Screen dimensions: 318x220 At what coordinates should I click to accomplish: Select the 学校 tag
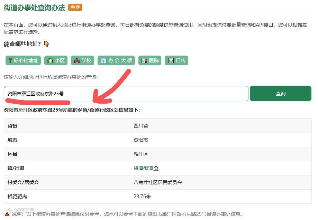[83, 60]
